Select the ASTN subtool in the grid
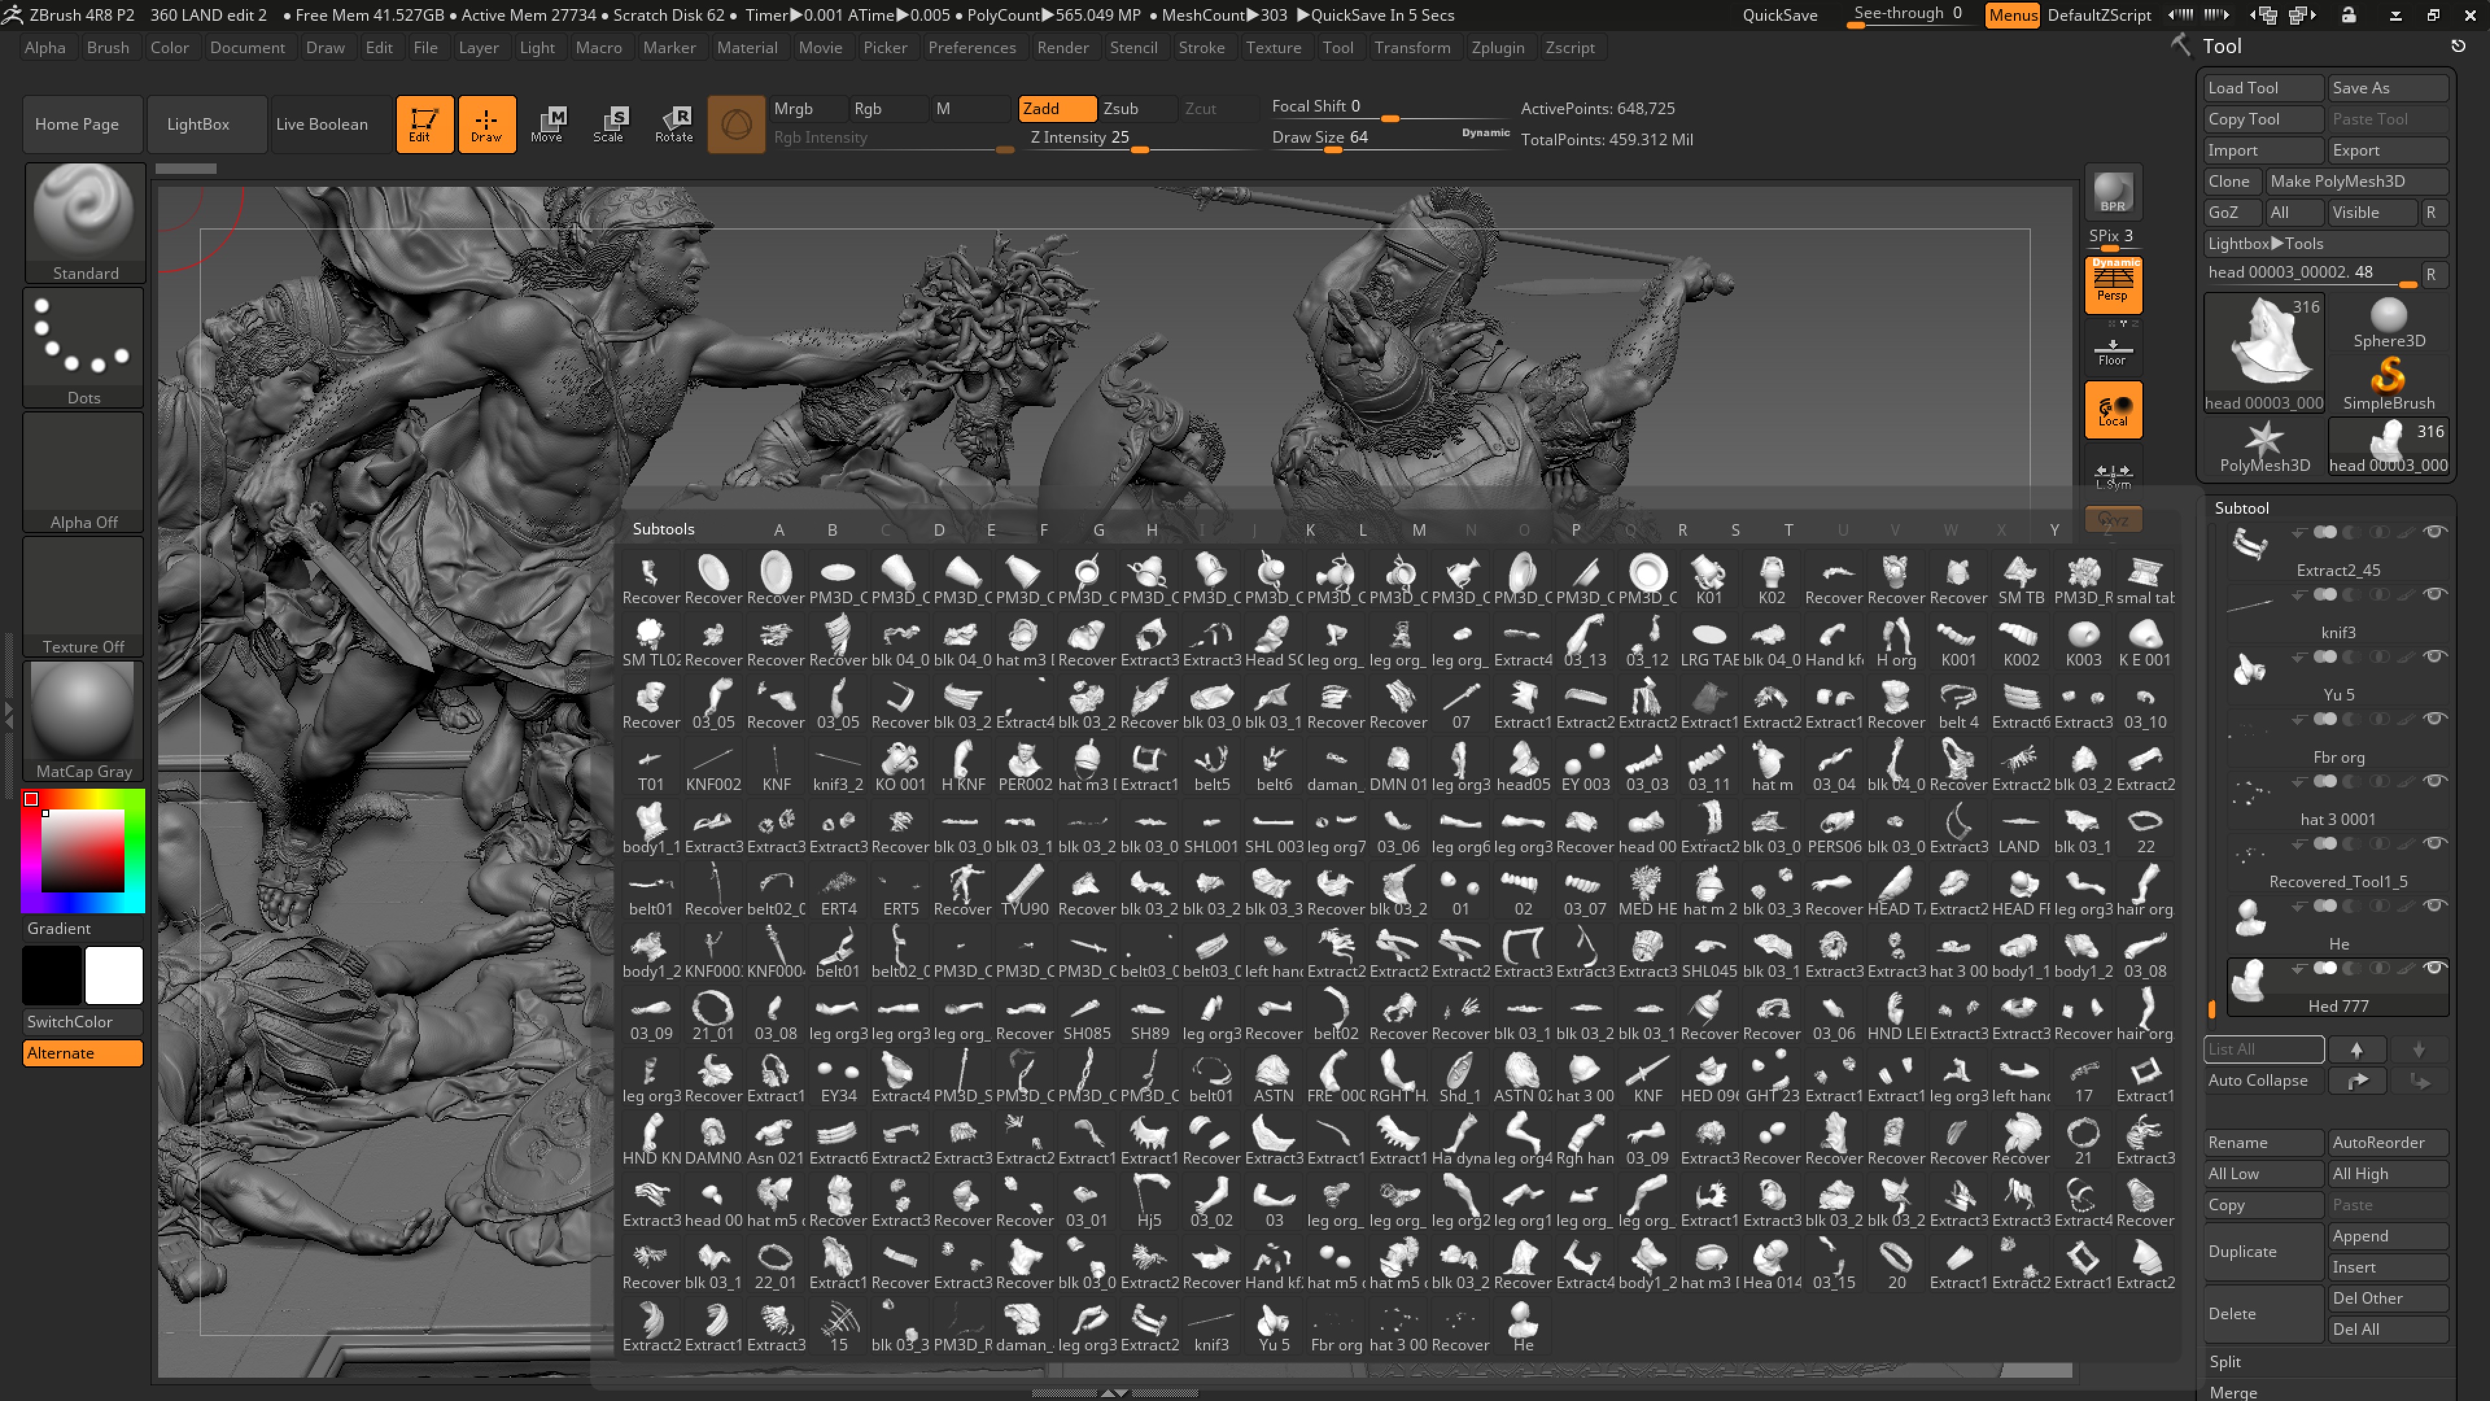The image size is (2490, 1401). 1273,1078
